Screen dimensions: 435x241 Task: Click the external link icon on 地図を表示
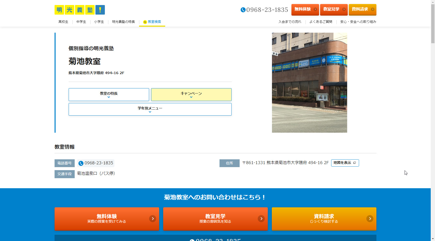[x=355, y=163]
